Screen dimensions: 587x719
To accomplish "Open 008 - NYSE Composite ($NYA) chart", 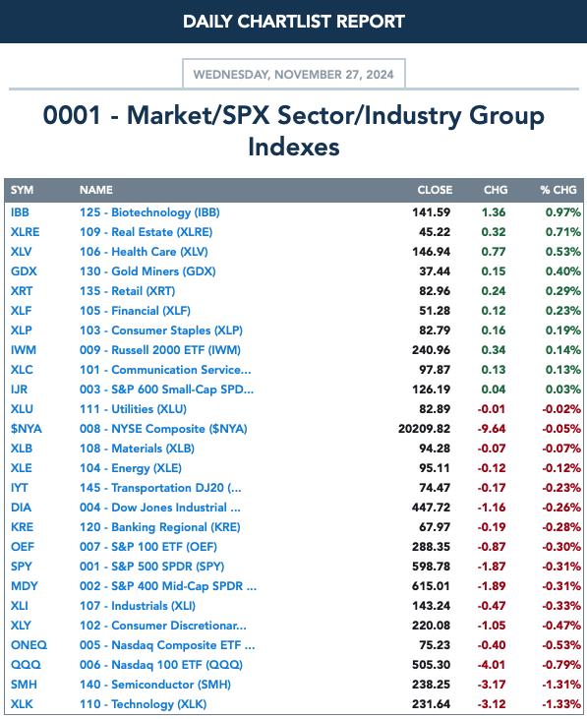I will coord(163,429).
